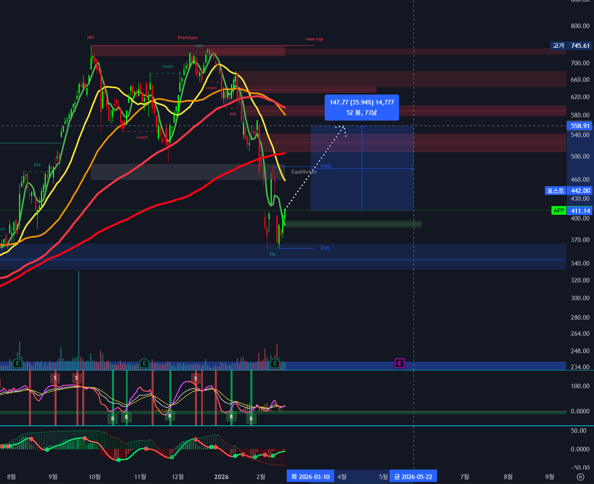Open chart settings gear in bottom-right corner
Screen dimensions: 594x484
coord(580,477)
